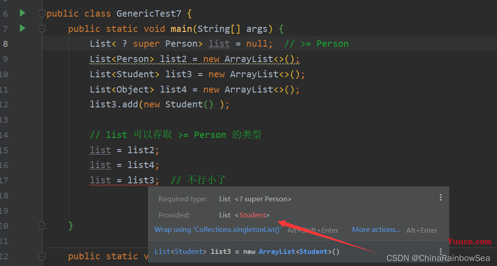Click closing brace on line 20
Screen dimensions: 497x266
[71, 226]
